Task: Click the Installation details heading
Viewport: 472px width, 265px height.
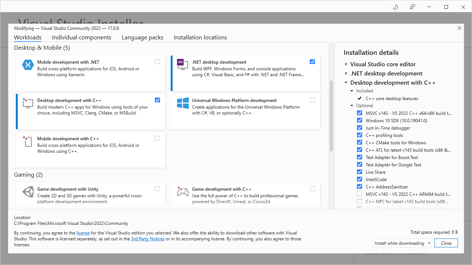Action: tap(371, 53)
